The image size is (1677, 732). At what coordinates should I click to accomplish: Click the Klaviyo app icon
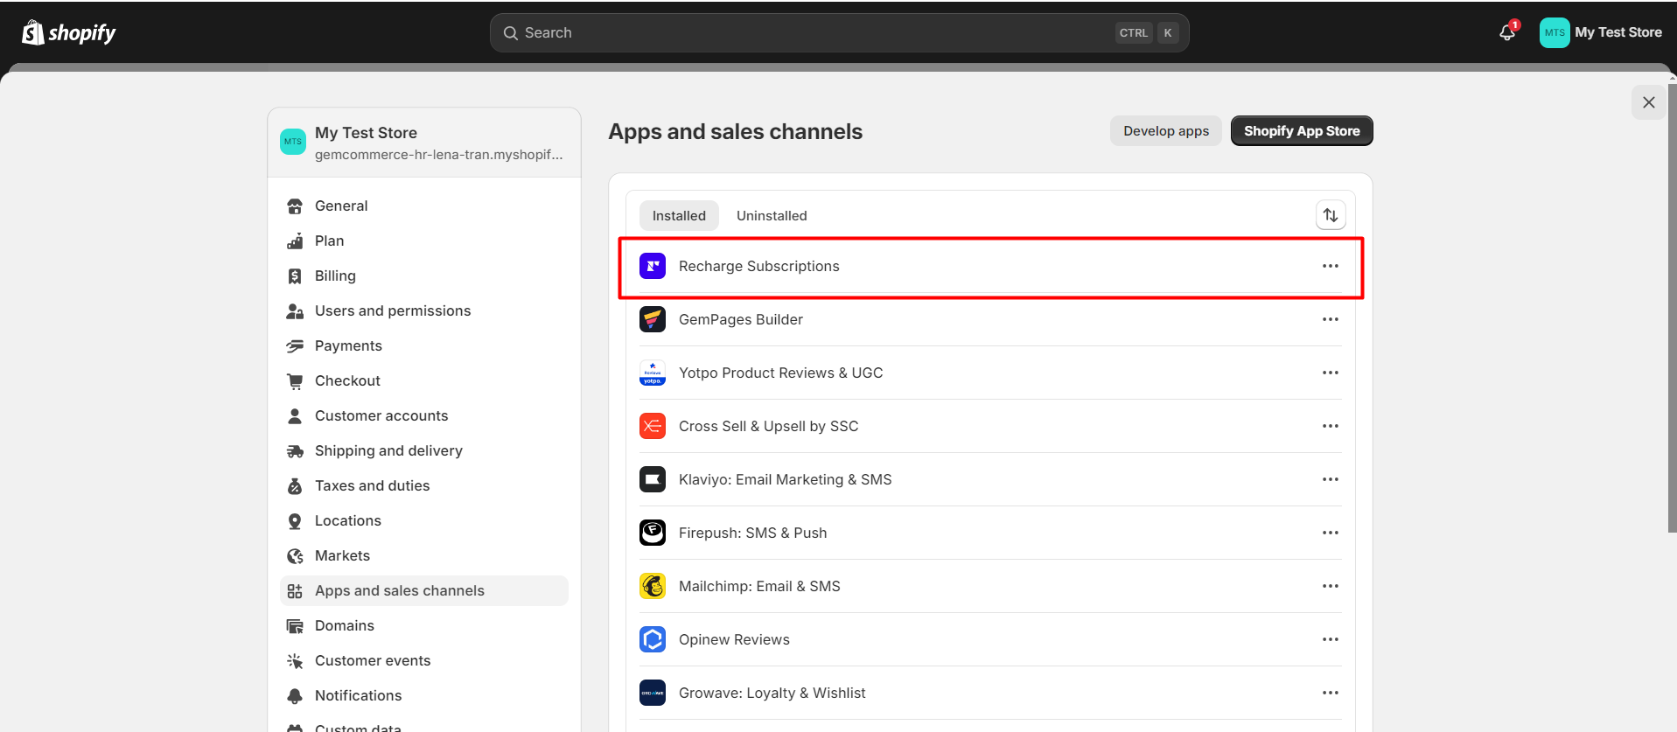[653, 479]
